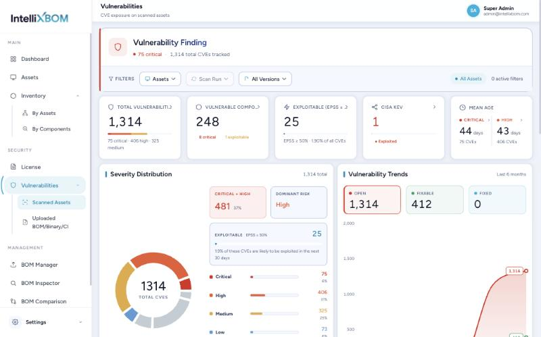Click the circle icon on Vulnerable Components card

(x=199, y=107)
